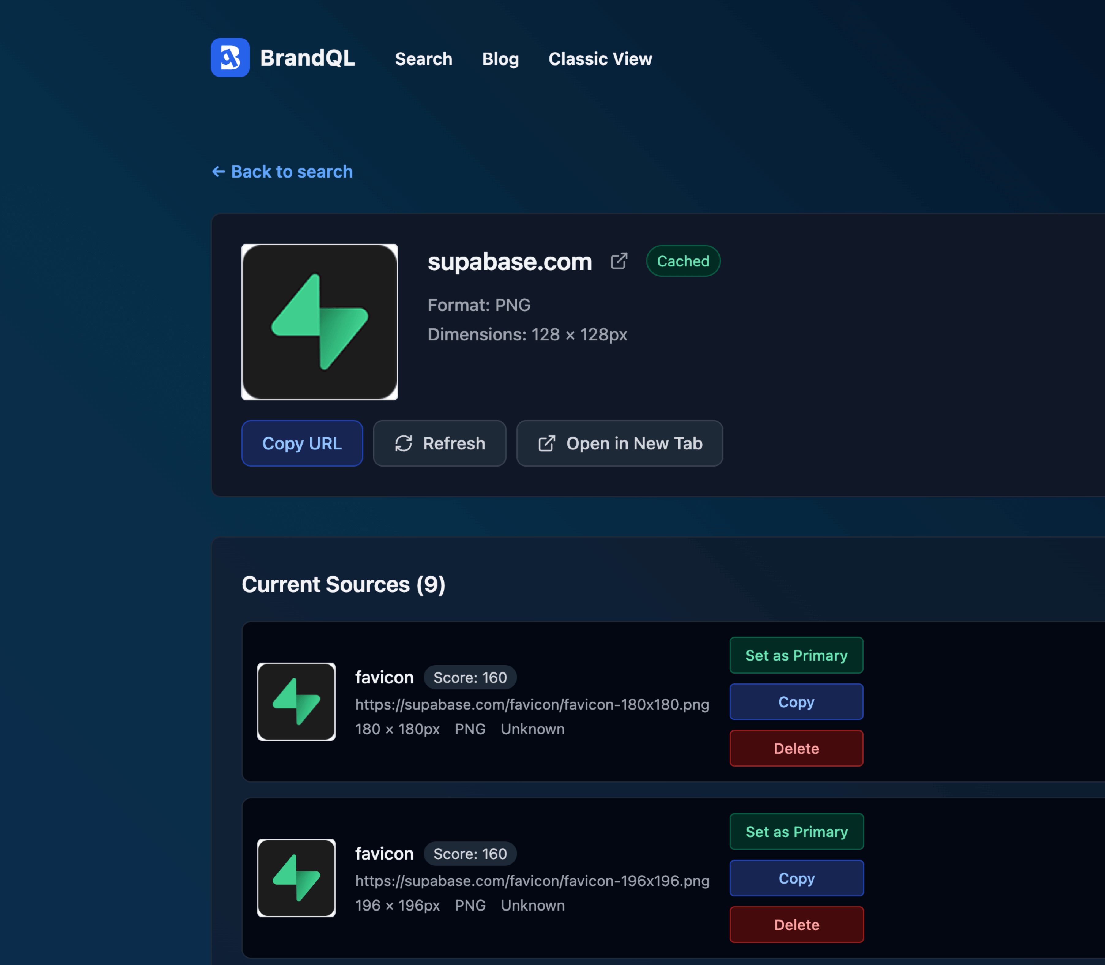
Task: Click the Format: PNG text
Action: pos(479,305)
